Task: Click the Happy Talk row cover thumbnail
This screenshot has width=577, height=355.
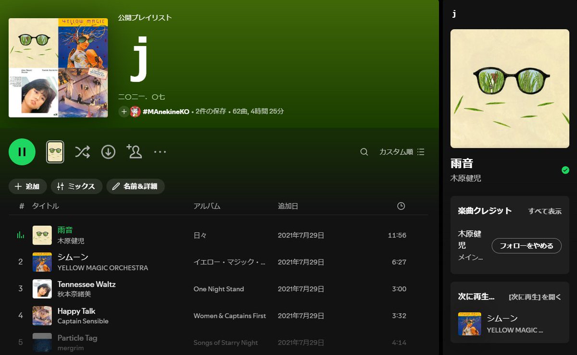Action: pos(42,316)
